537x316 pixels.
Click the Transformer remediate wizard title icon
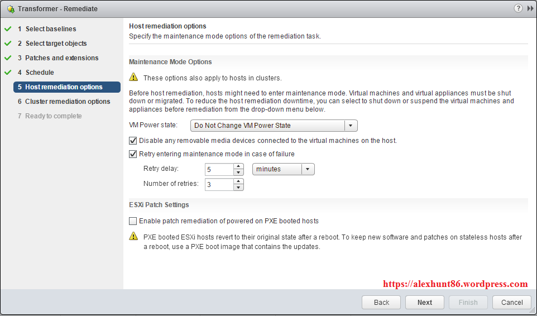pos(10,9)
